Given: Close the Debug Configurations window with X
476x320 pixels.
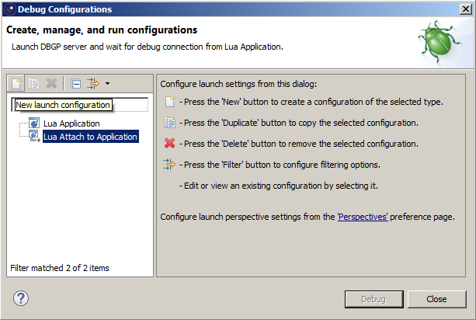Looking at the screenshot, I should 466,9.
